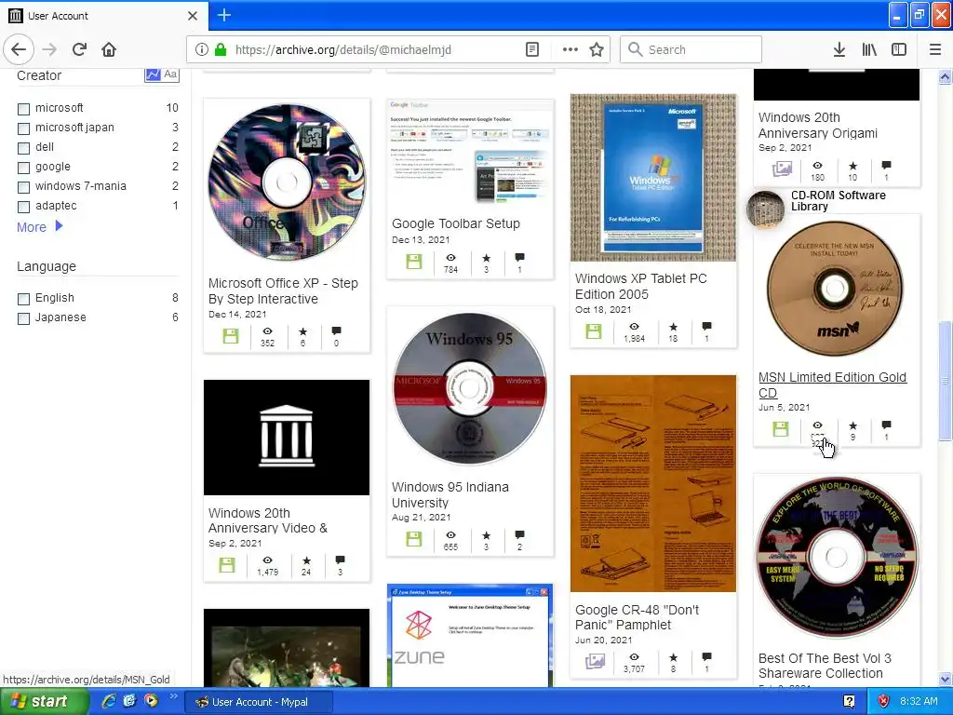Open the orange CR-48 pamphlet thumbnail
This screenshot has width=953, height=715.
652,483
